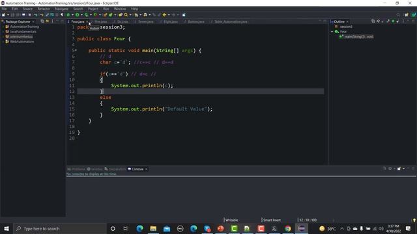Toggle Show Whitespace Characters pilcrow icon
The width and height of the screenshot is (417, 234).
point(62,15)
